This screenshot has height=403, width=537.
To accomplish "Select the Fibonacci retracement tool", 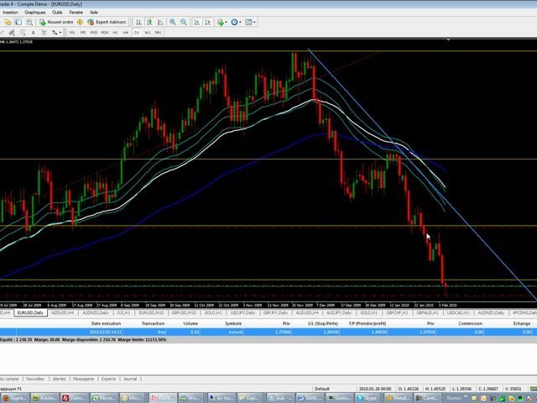I will click(23, 32).
